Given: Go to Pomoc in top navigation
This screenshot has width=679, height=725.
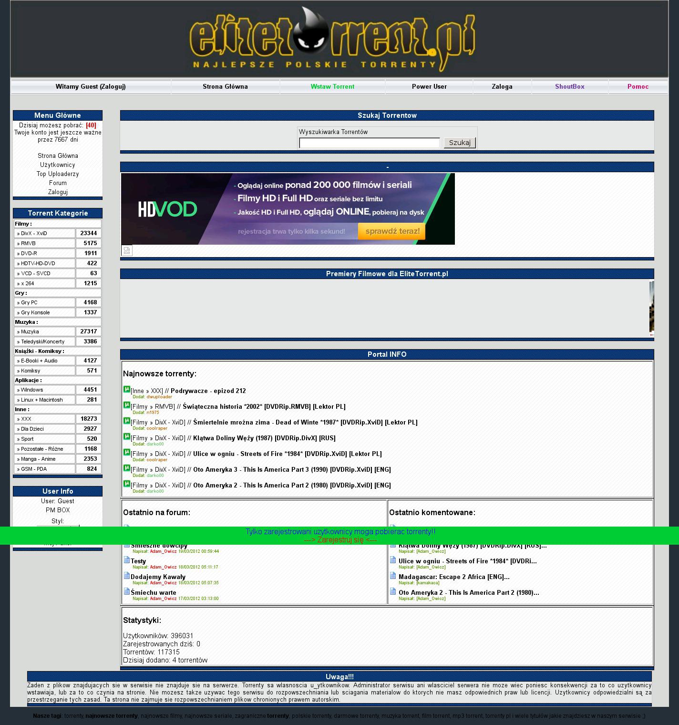Looking at the screenshot, I should pyautogui.click(x=638, y=87).
